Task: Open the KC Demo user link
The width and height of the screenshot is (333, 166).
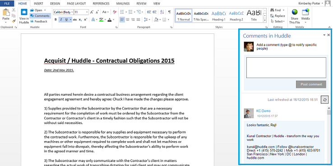Action: [264, 111]
